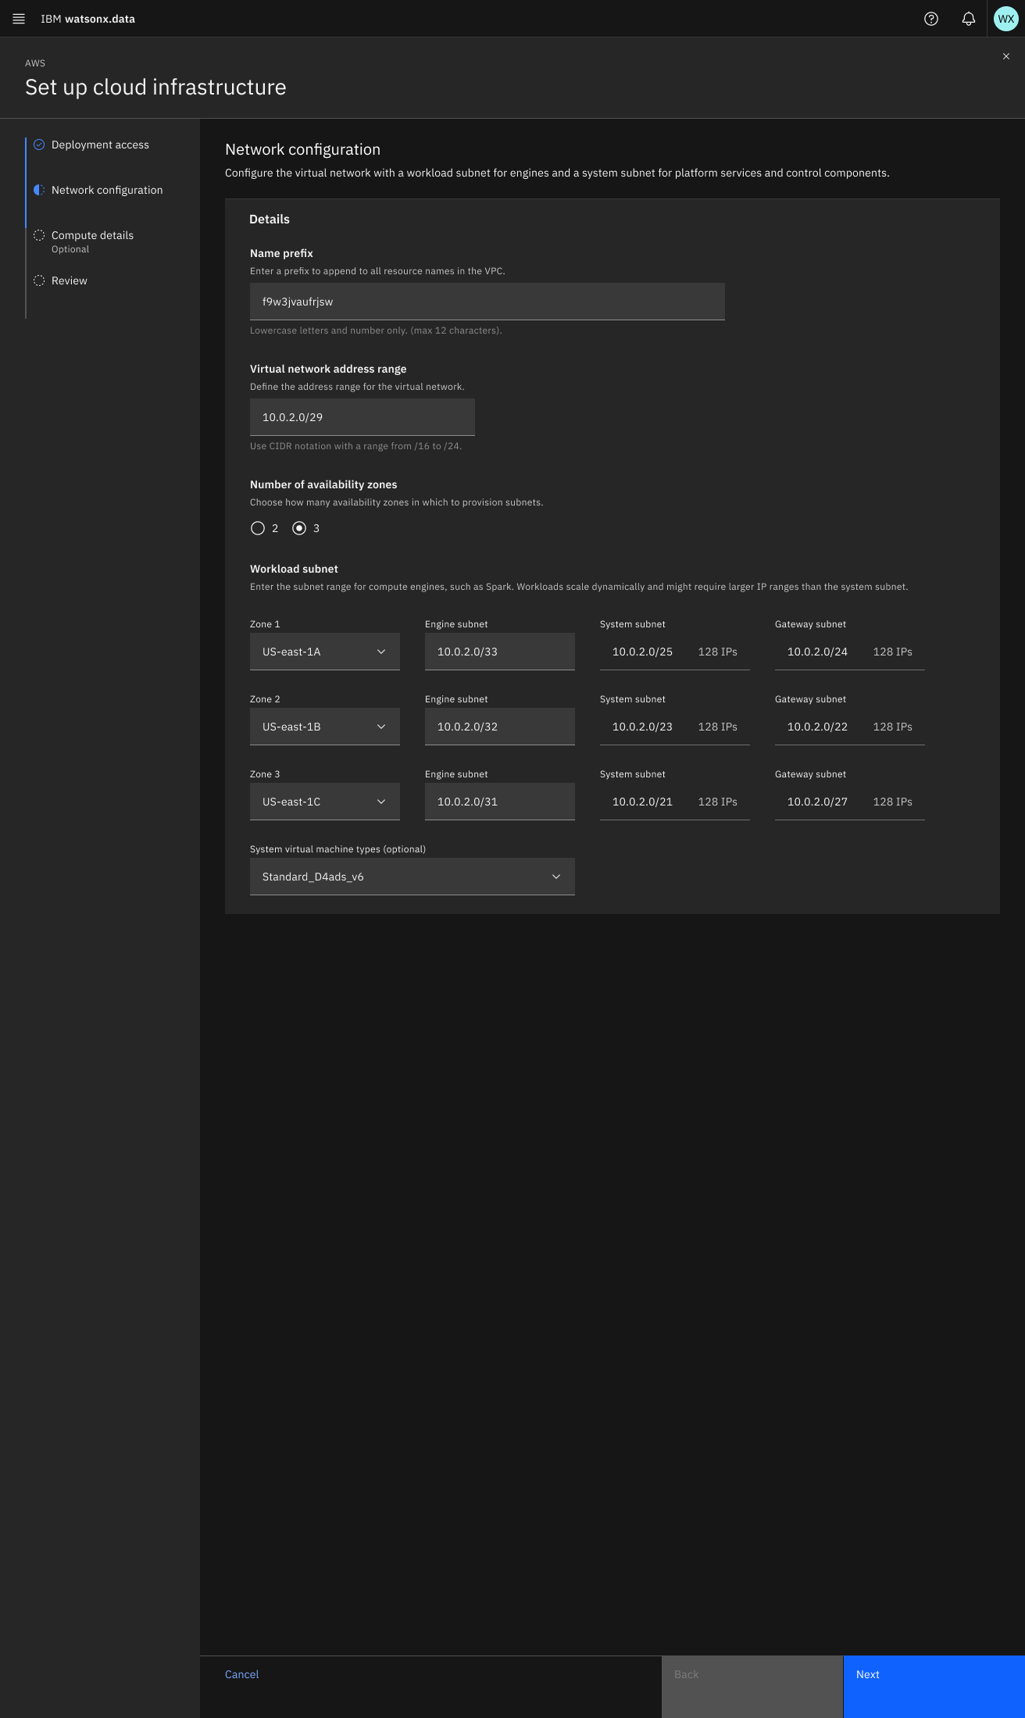This screenshot has height=1718, width=1025.
Task: Click 'Use CIDR notation' helper text
Action: click(x=355, y=446)
